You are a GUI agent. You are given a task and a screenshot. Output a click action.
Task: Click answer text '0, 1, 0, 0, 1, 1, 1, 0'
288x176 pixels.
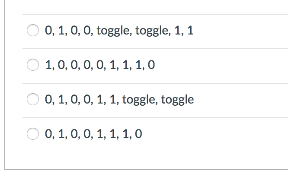(x=93, y=135)
